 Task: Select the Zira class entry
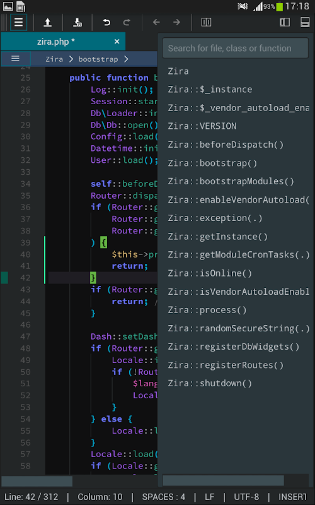coord(178,71)
